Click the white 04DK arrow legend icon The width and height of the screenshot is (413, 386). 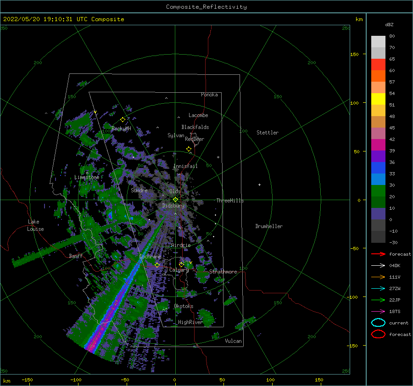[x=378, y=265]
